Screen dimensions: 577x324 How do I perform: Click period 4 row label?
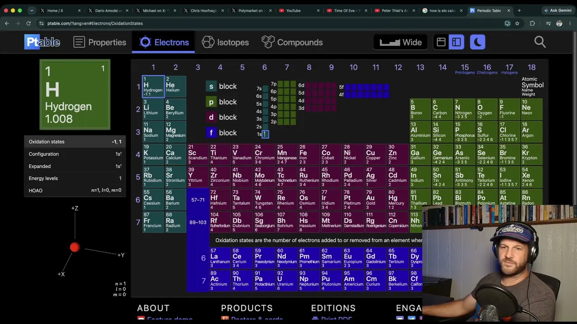coord(138,154)
